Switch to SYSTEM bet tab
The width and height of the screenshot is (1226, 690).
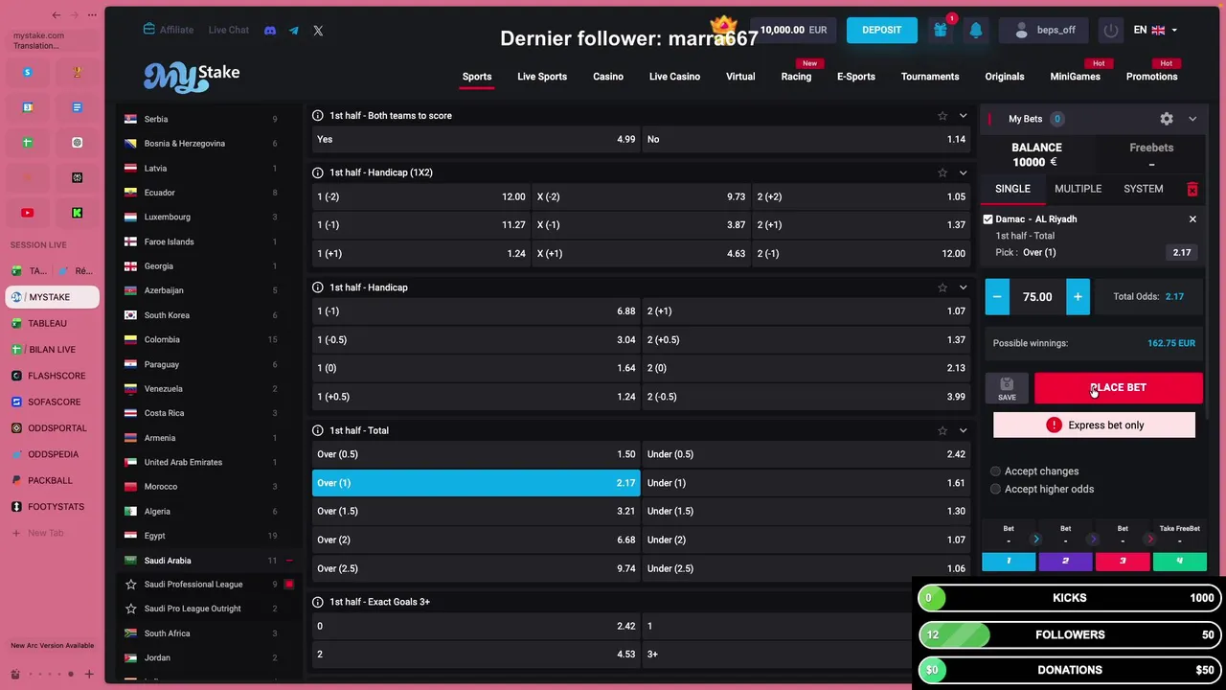click(1144, 189)
